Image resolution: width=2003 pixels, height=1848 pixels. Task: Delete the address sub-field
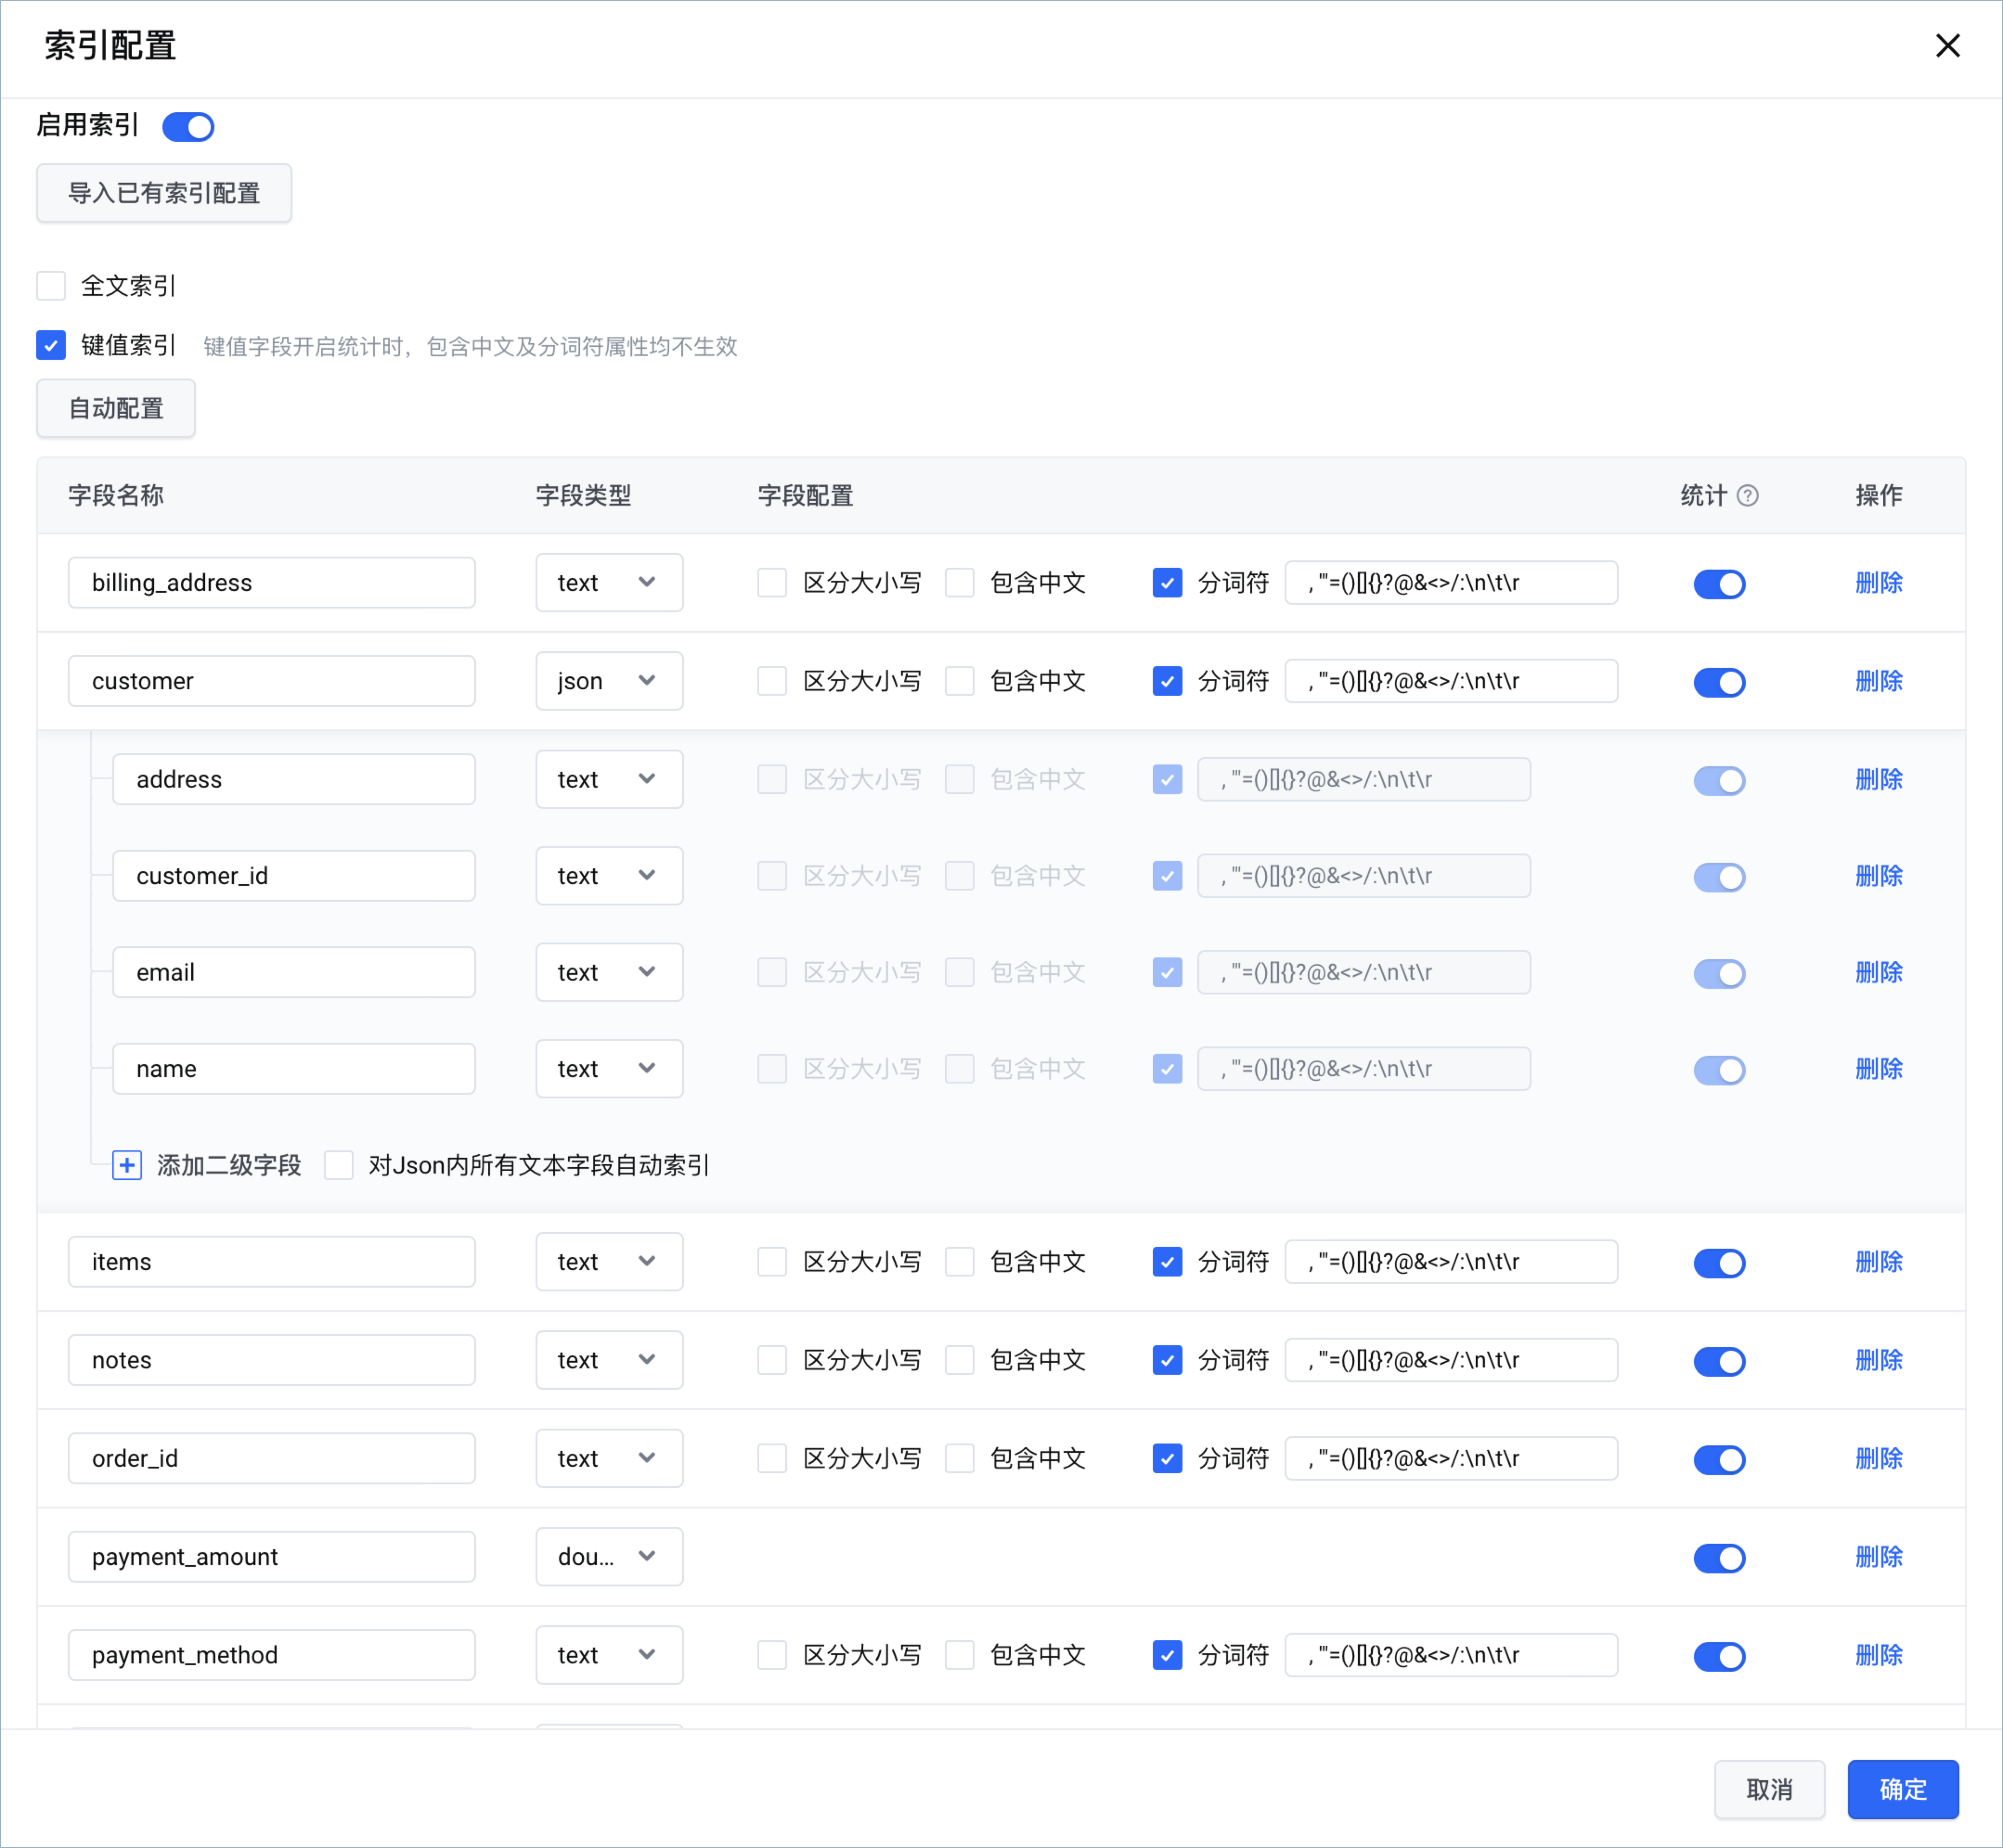1879,779
